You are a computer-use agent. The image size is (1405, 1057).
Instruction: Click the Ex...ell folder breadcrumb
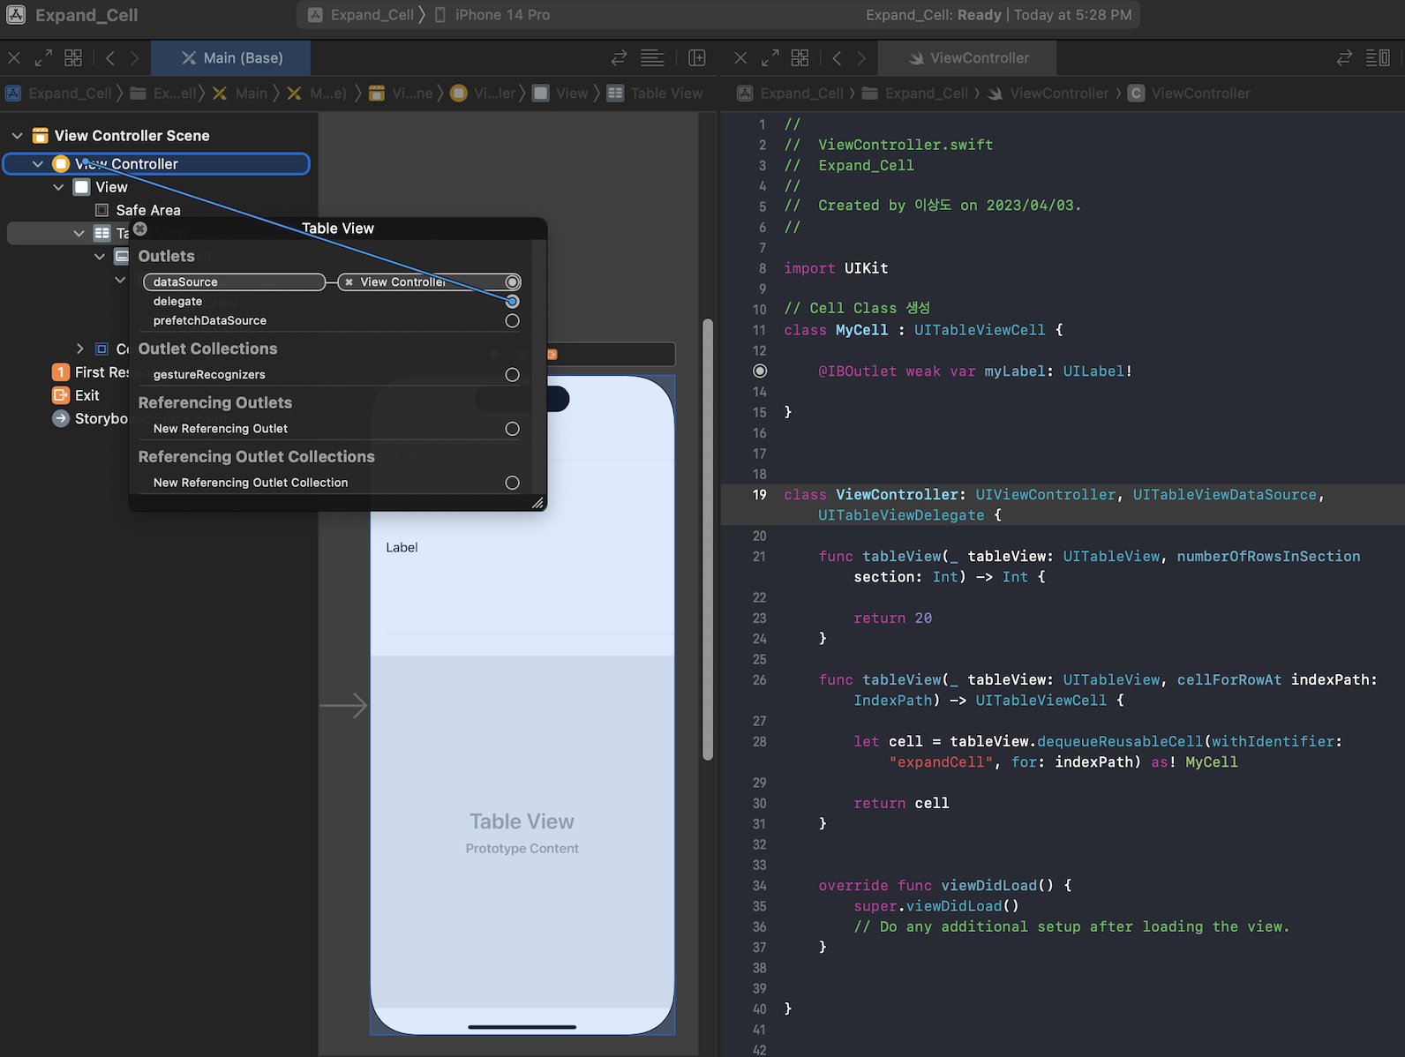pos(163,94)
